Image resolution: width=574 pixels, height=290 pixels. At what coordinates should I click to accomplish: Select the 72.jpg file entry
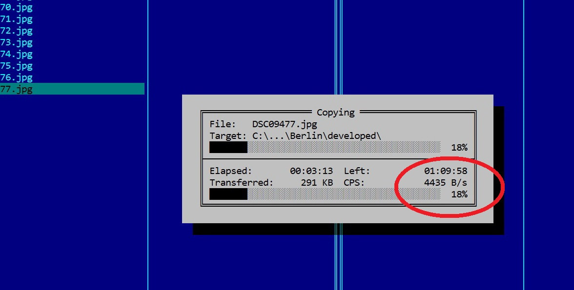point(72,30)
